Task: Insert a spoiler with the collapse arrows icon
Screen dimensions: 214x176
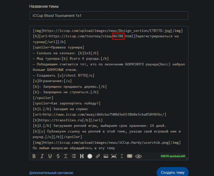Action: (x=122, y=156)
